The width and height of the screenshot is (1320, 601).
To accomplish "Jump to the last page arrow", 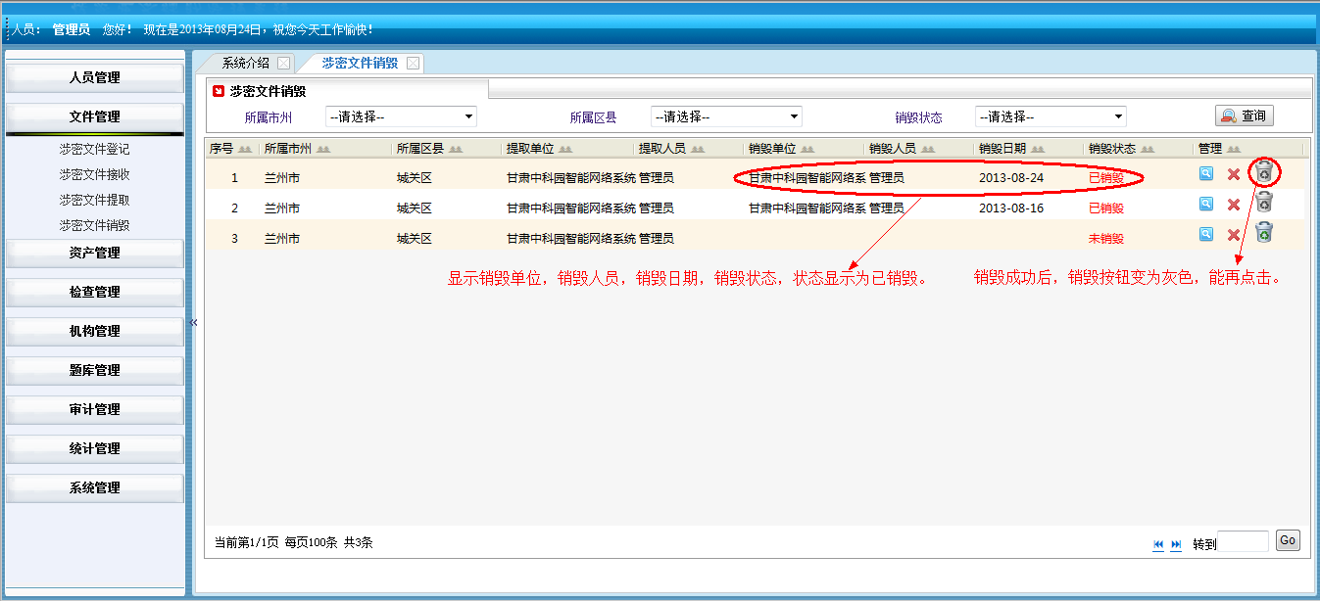I will point(1176,544).
